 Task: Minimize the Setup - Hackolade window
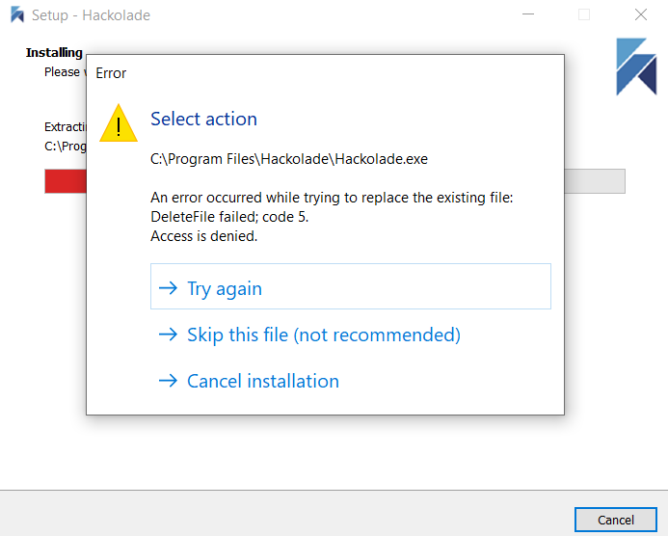[528, 15]
